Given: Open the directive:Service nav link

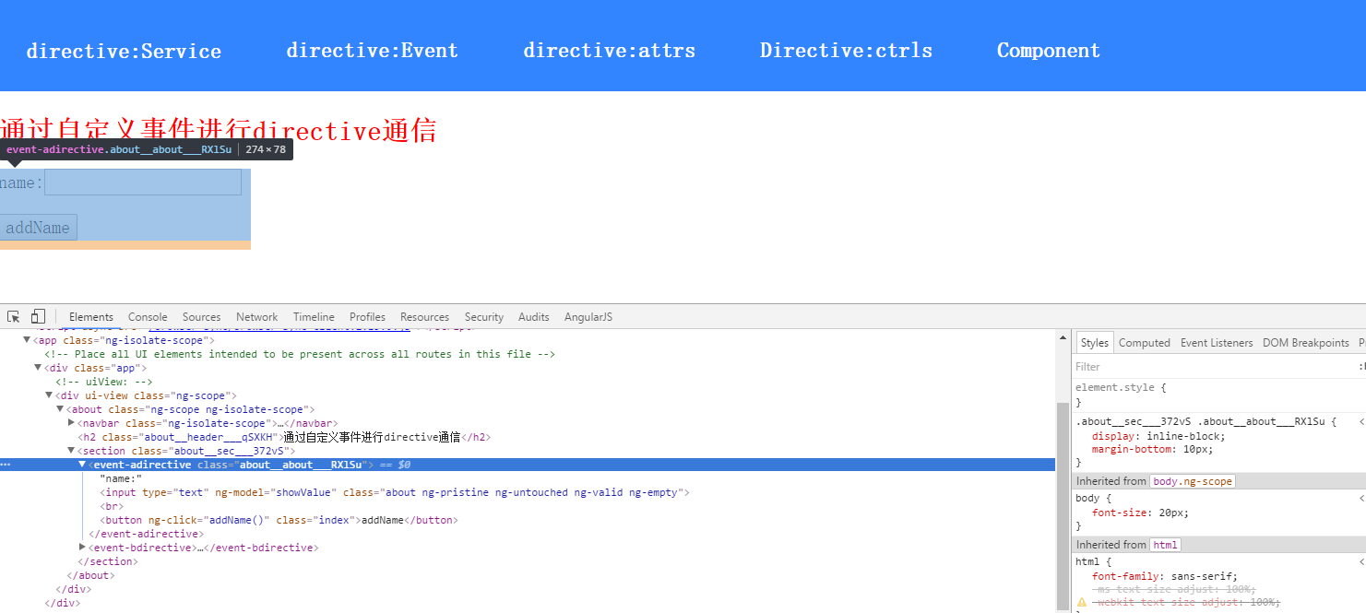Looking at the screenshot, I should pos(124,52).
